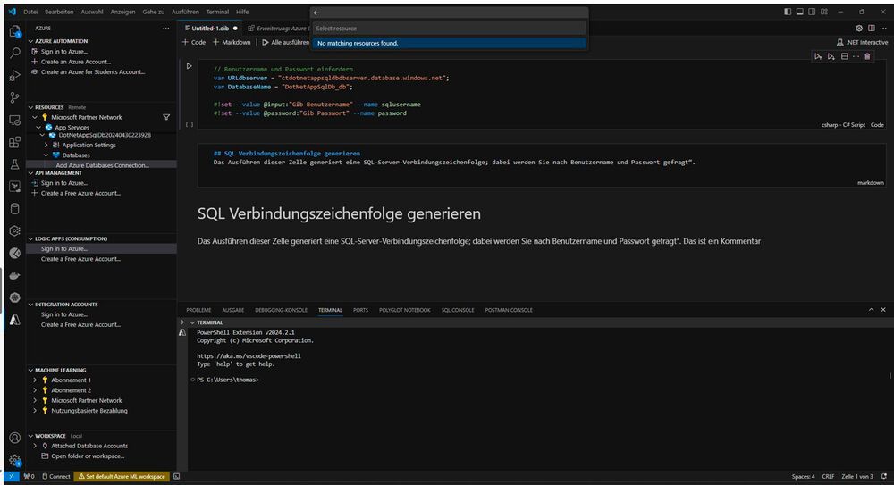Viewport: 894px width, 485px height.
Task: Click the Select resource input field
Action: (x=450, y=29)
